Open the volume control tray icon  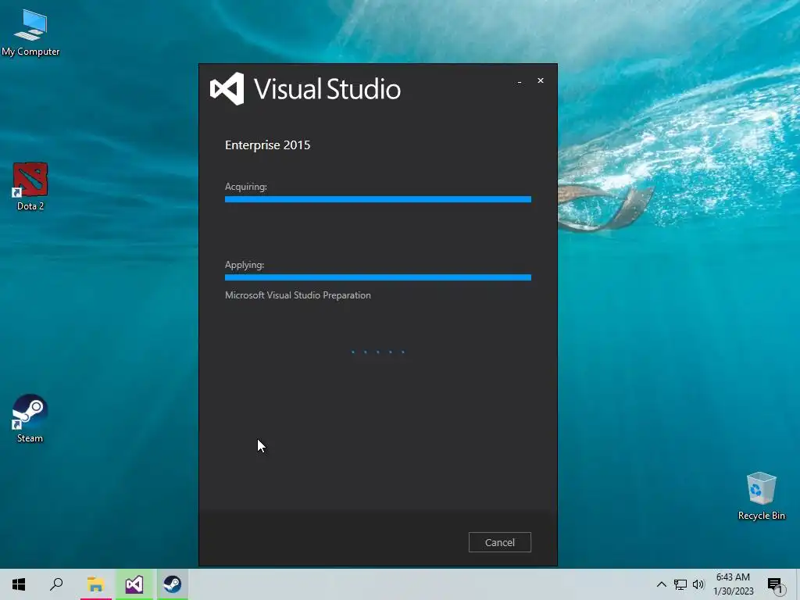(698, 584)
